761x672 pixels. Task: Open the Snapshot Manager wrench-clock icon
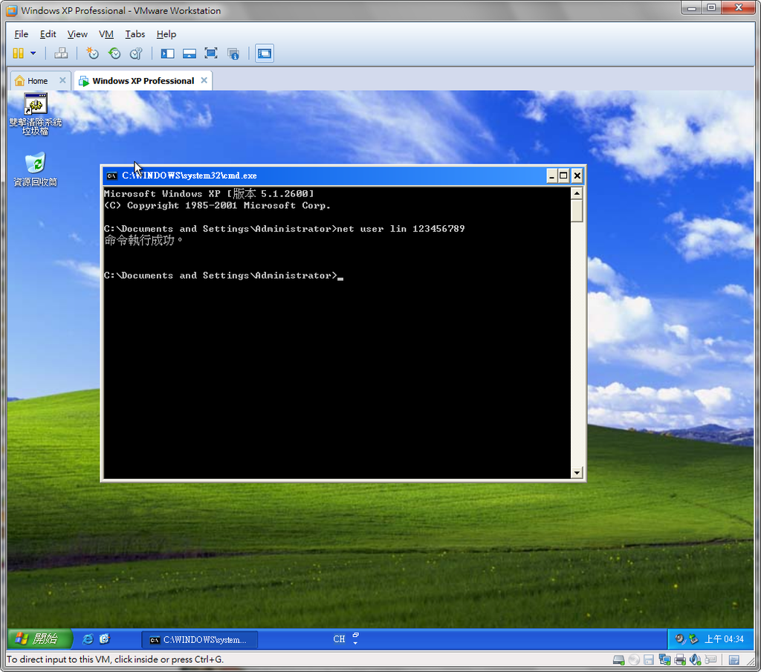pos(137,54)
